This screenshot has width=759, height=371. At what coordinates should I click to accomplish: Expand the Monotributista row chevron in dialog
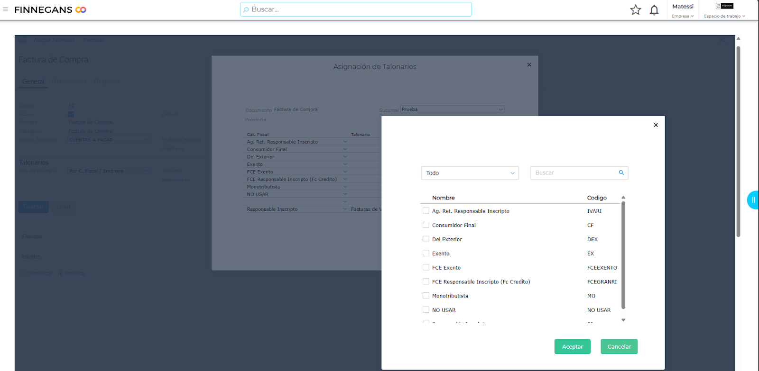point(345,187)
